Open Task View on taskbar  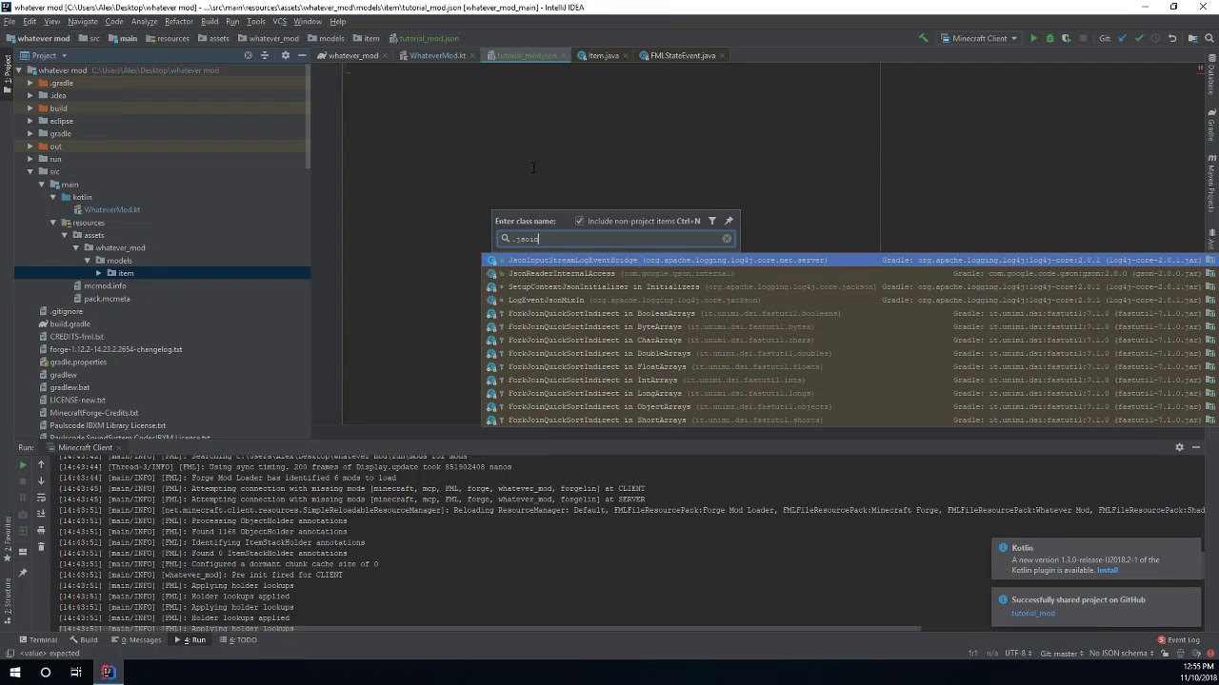pos(76,673)
